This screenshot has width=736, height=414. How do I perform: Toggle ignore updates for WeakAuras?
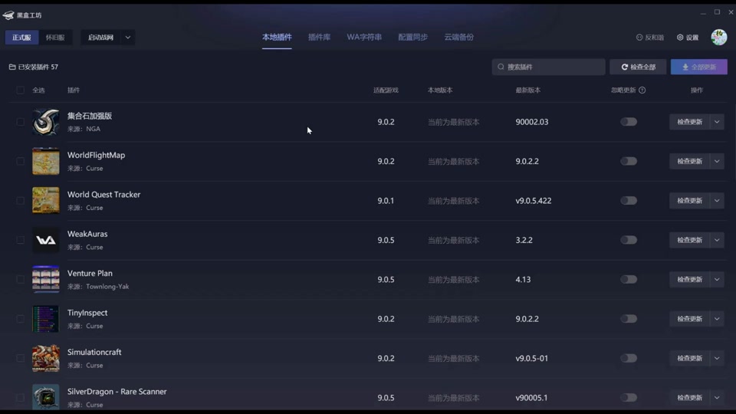[x=629, y=240]
